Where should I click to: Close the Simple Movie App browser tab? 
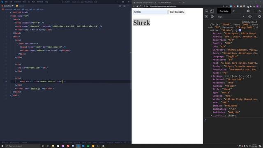point(180,3)
